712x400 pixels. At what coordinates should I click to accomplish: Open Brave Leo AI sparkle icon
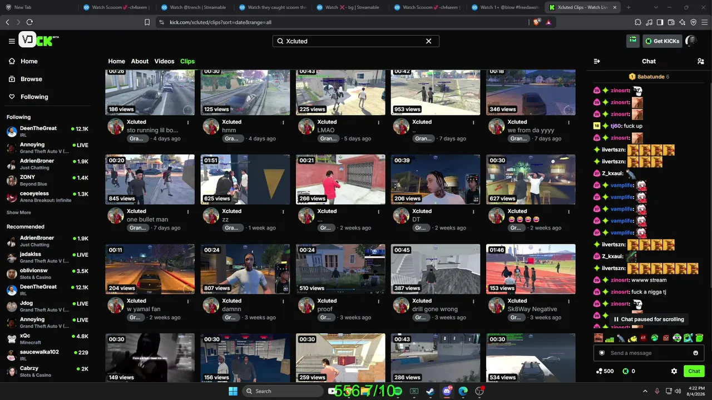coord(682,22)
